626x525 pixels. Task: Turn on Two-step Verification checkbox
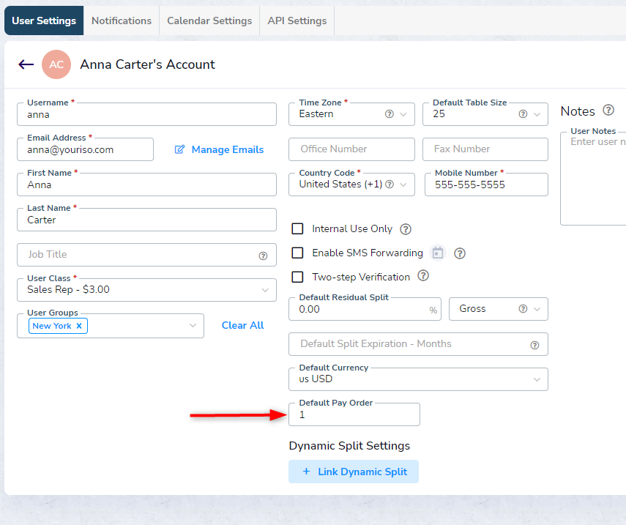click(x=297, y=277)
